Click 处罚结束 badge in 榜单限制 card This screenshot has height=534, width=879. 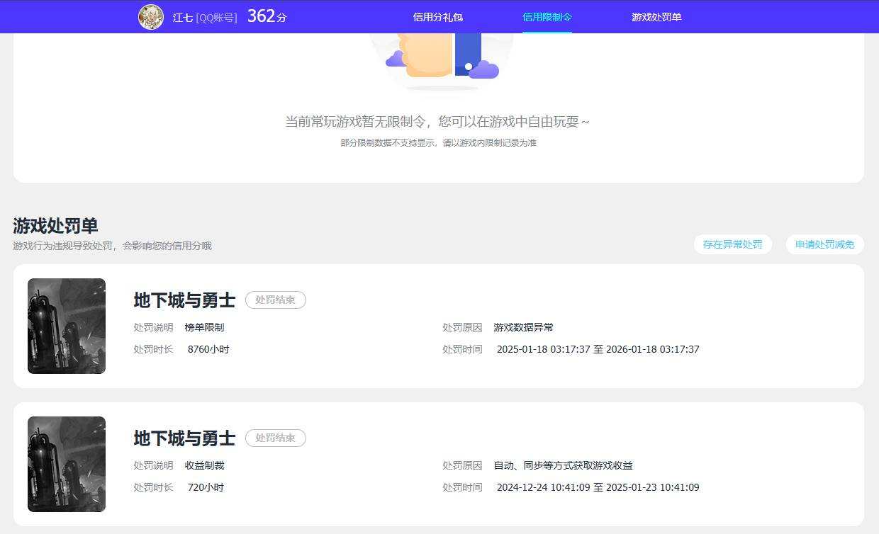point(276,300)
